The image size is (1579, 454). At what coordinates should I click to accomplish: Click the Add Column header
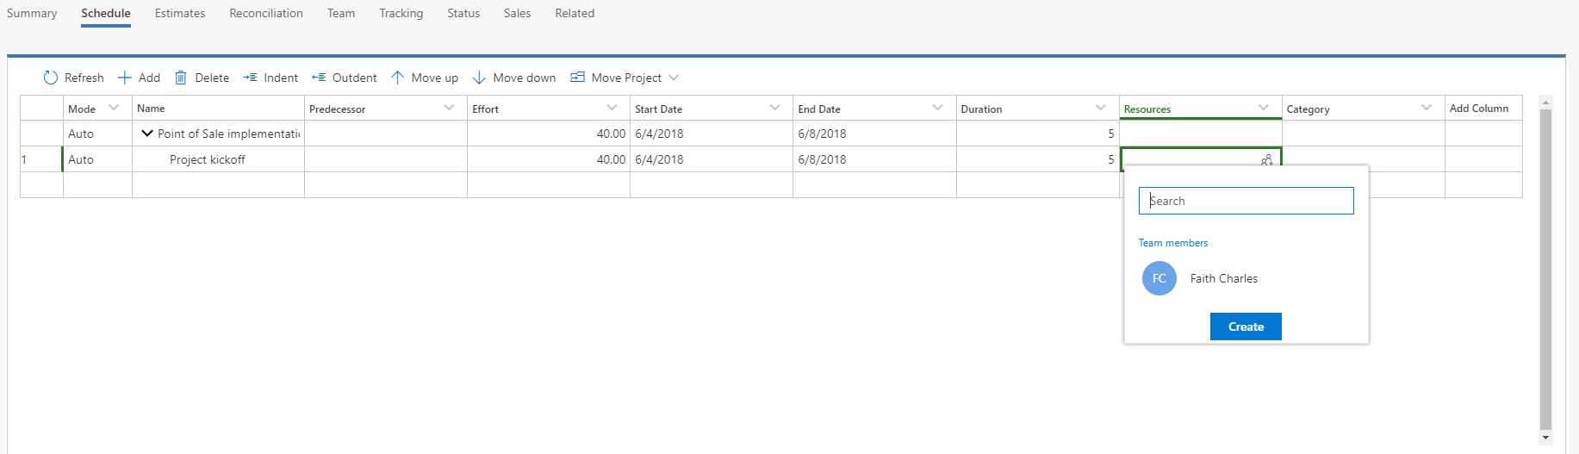pyautogui.click(x=1483, y=108)
